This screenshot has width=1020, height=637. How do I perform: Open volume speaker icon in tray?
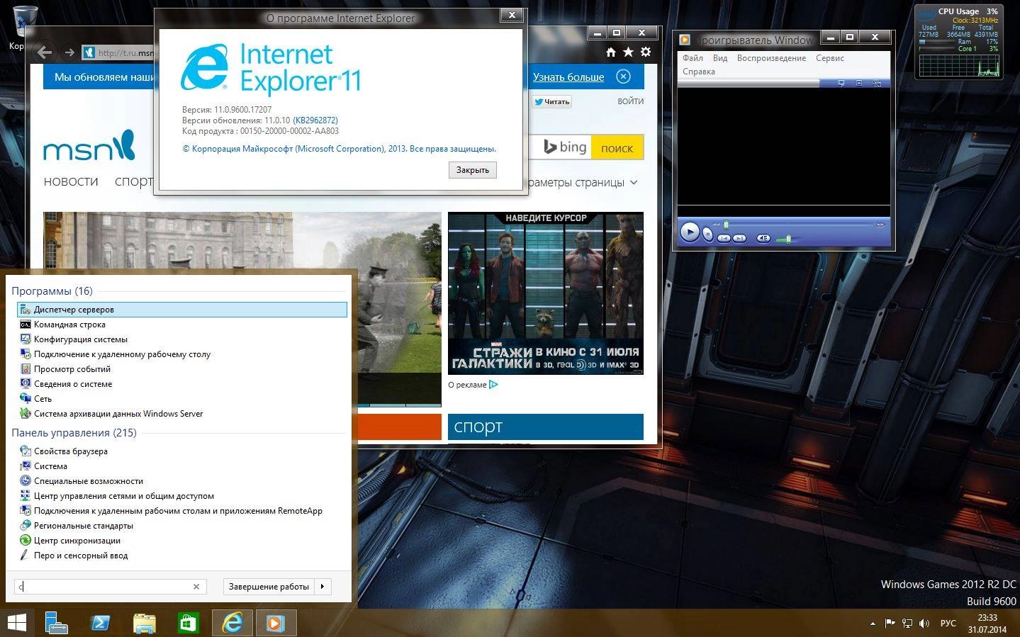tap(924, 624)
